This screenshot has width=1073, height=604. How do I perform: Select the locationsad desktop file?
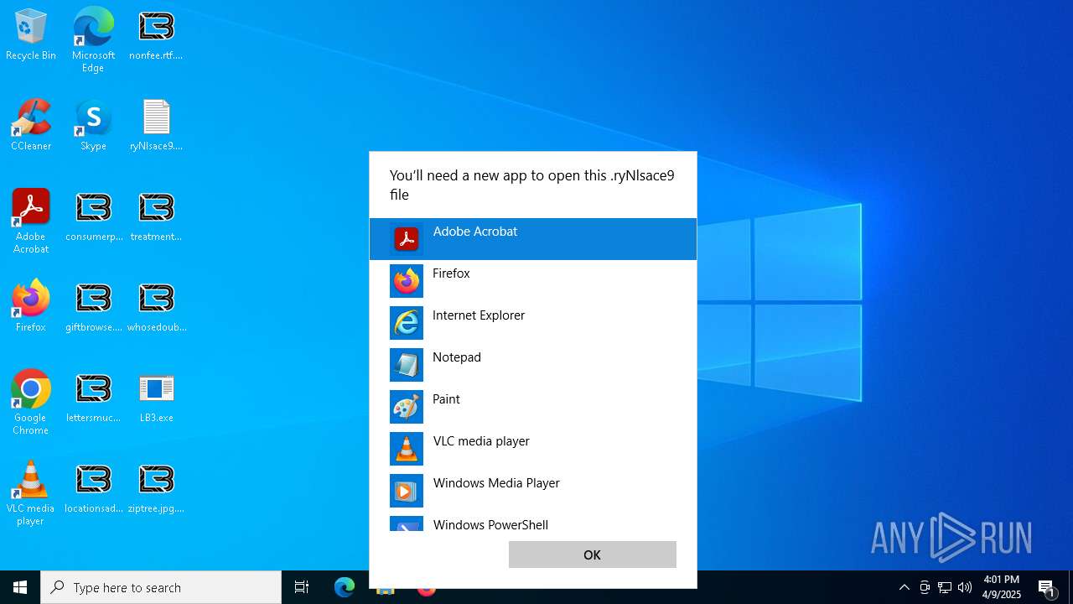click(x=94, y=488)
